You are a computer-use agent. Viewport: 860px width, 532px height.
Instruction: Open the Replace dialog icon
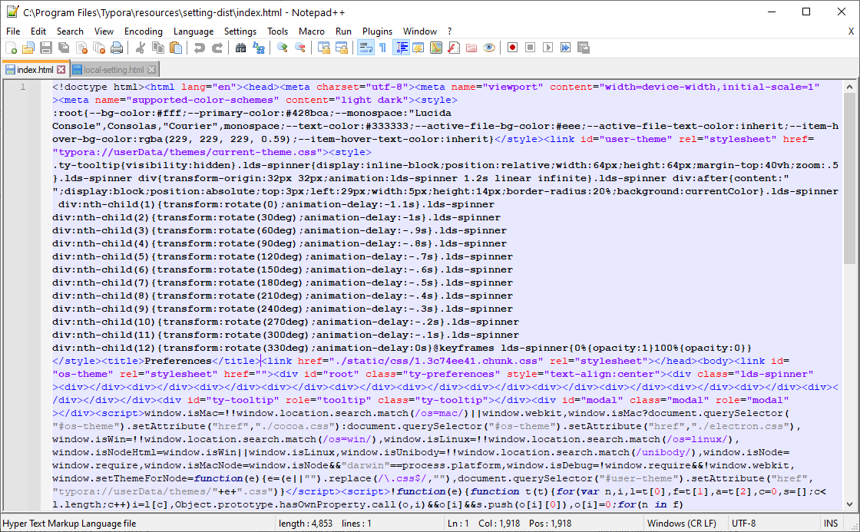tap(258, 48)
